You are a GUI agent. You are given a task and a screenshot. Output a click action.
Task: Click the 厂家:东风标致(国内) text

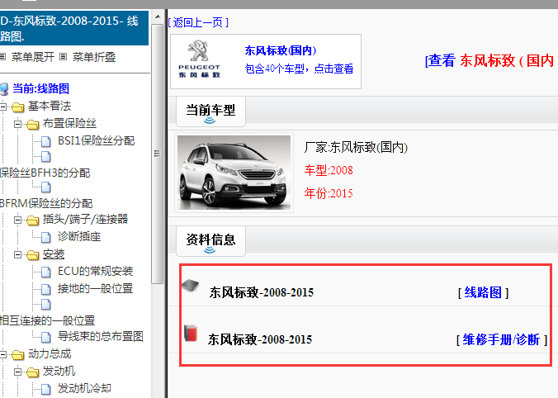(356, 147)
